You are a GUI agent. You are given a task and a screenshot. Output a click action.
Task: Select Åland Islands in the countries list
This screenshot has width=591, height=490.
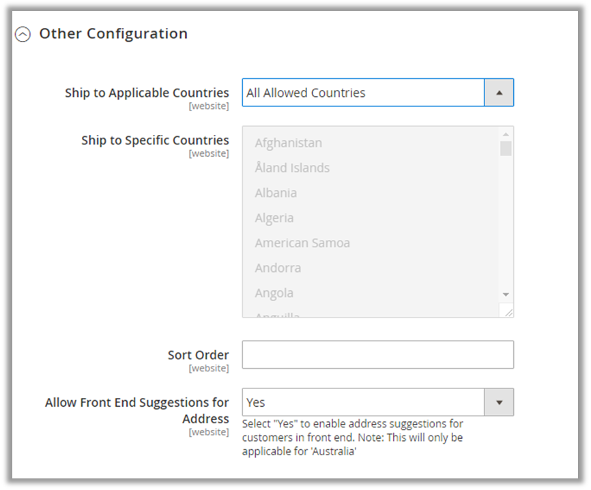click(x=292, y=168)
